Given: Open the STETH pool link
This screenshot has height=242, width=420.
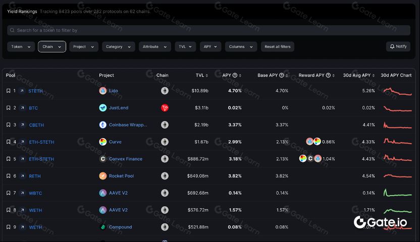Looking at the screenshot, I should coord(36,91).
